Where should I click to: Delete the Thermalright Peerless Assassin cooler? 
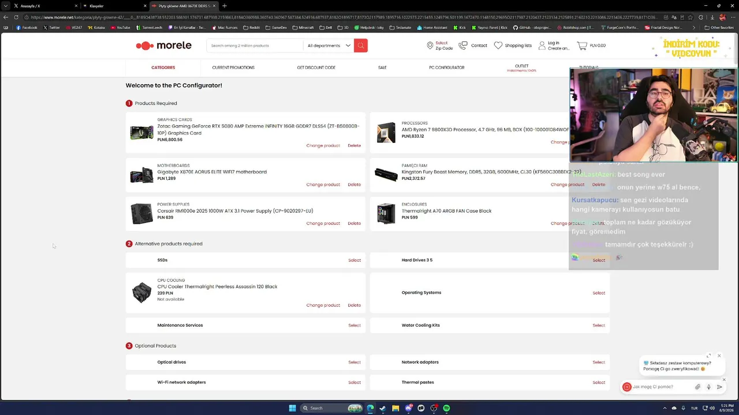[x=354, y=305]
